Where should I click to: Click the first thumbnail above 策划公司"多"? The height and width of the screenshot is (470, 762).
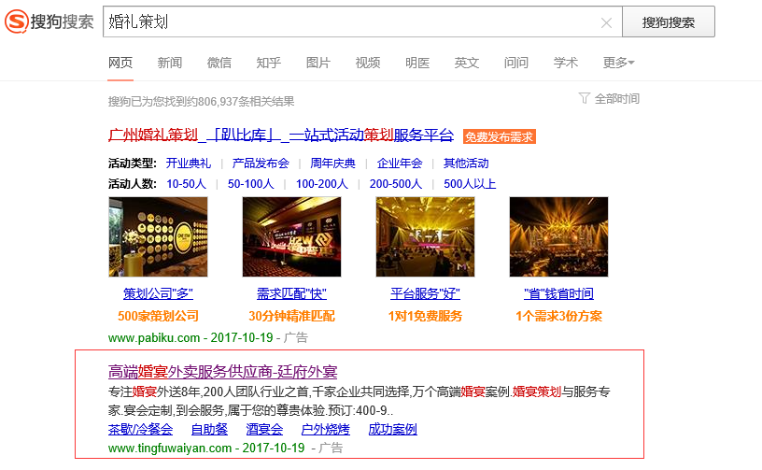tap(158, 236)
